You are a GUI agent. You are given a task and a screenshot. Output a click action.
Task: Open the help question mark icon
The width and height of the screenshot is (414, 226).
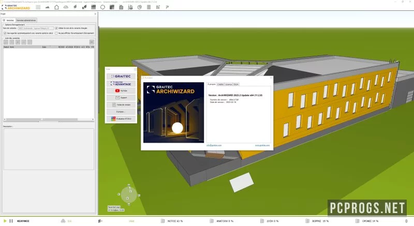(167, 7)
